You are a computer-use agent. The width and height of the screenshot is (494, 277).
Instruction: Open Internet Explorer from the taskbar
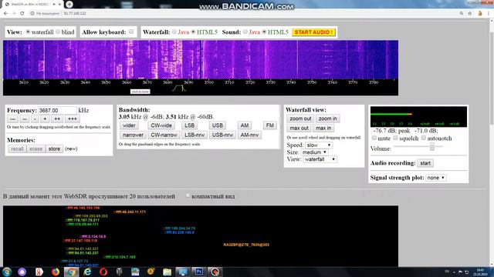pyautogui.click(x=87, y=272)
